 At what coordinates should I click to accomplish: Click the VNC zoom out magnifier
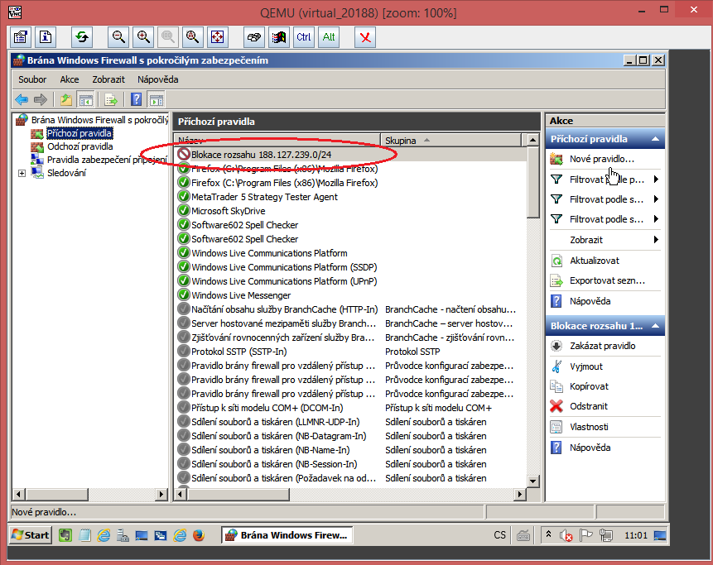[x=118, y=36]
